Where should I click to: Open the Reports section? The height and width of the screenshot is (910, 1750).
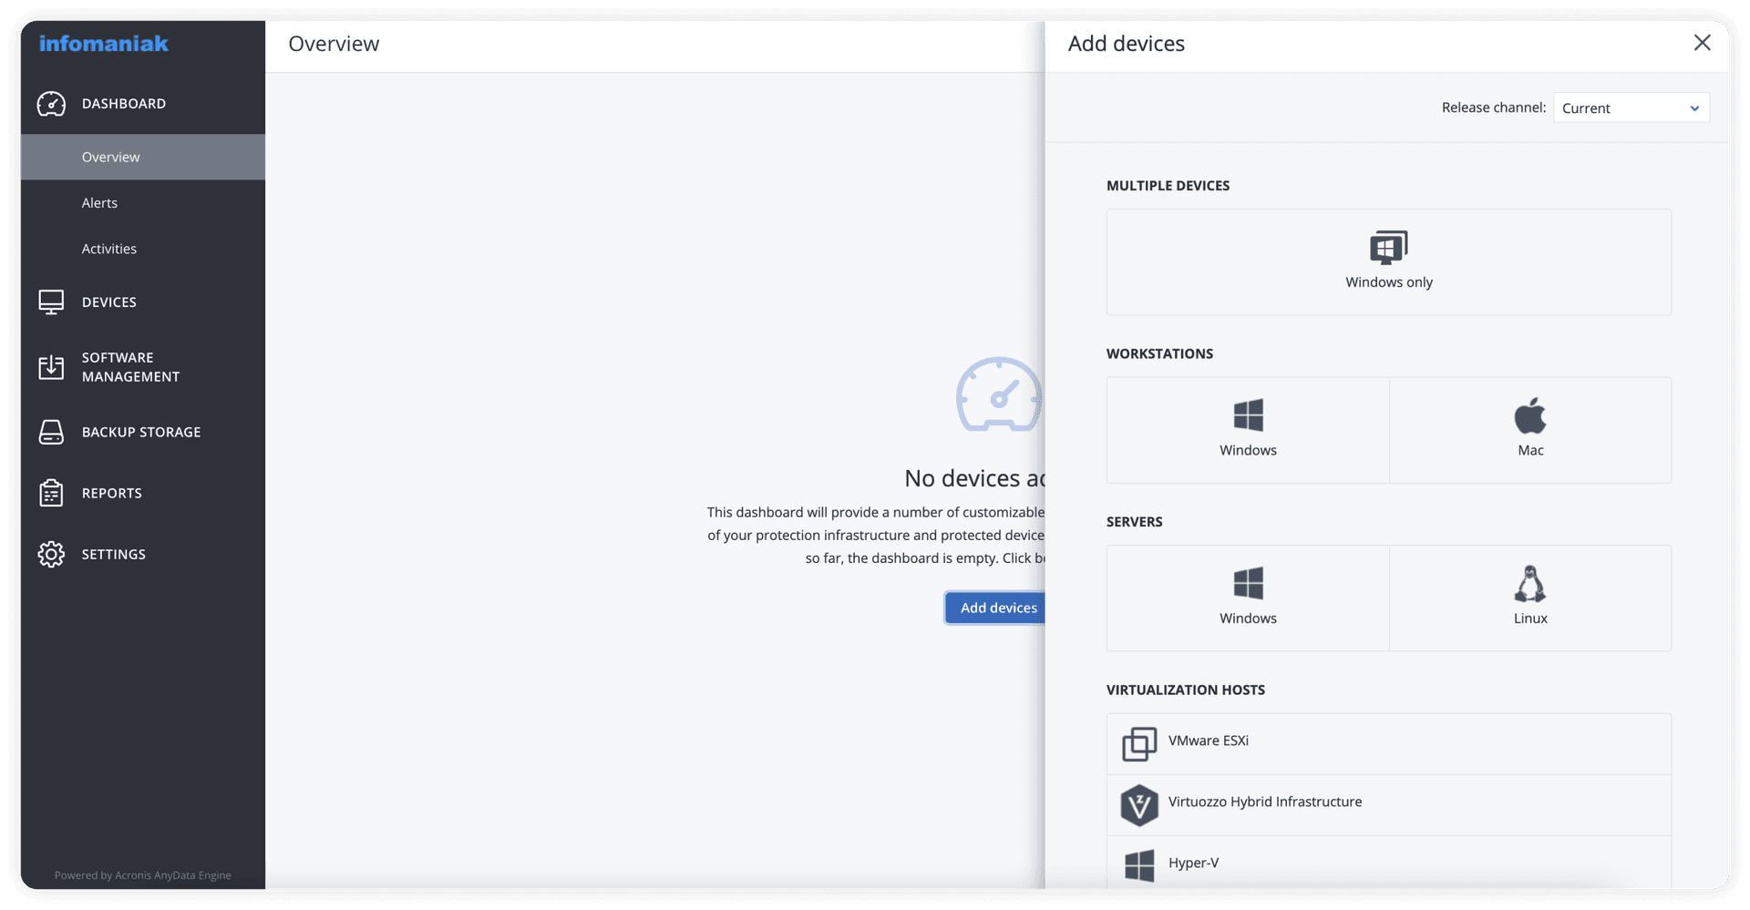pos(143,493)
